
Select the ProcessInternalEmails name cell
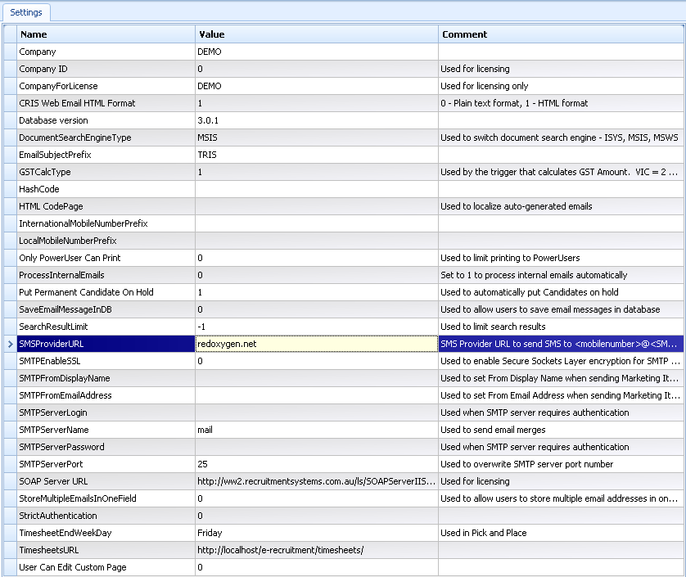[106, 275]
